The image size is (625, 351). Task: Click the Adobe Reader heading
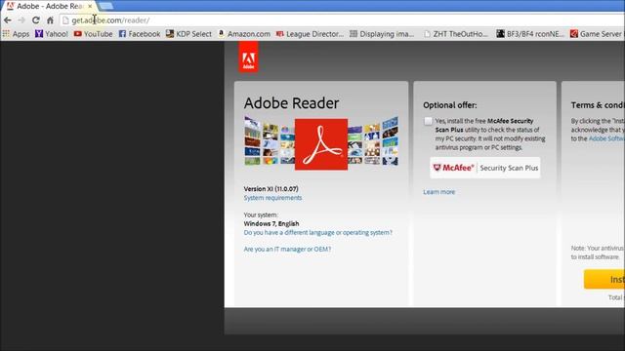(291, 103)
